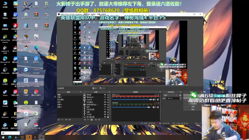Image resolution: width=249 pixels, height=140 pixels.
Task: Click the 设置 settings button
Action: tap(193, 106)
